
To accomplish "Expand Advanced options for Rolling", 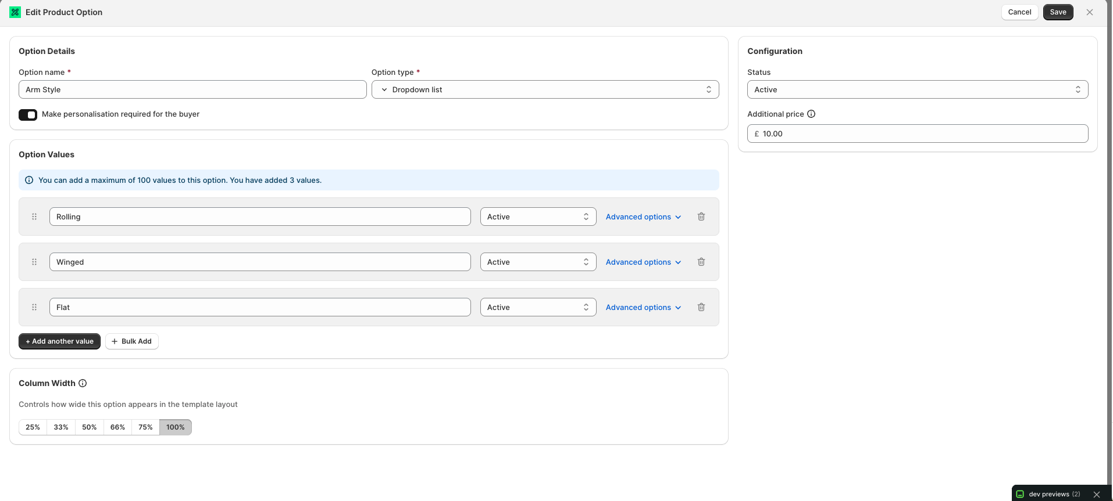I will coord(643,217).
